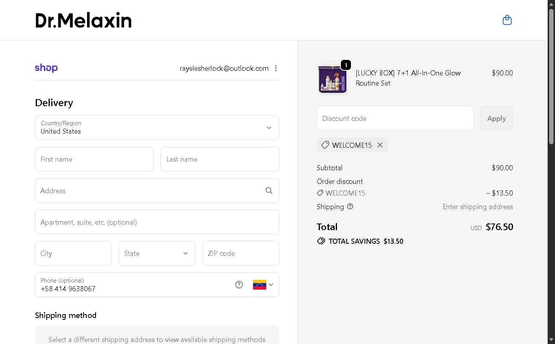The width and height of the screenshot is (555, 344).
Task: Click the [LUCKY BOX] 7+1 product title
Action: click(408, 78)
